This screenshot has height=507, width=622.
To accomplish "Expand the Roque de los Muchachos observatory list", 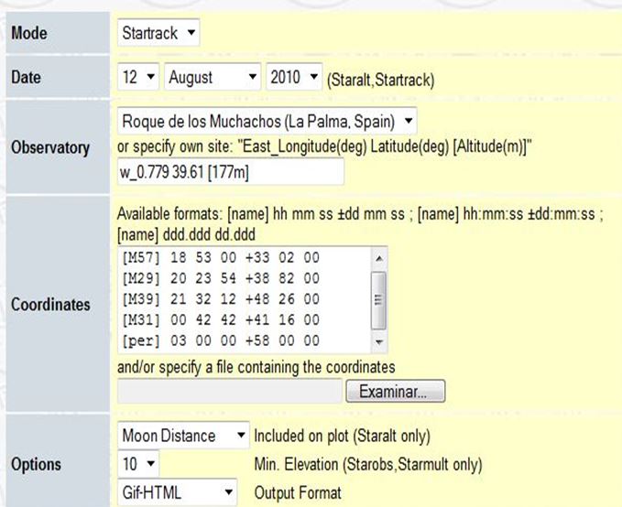I will 267,122.
